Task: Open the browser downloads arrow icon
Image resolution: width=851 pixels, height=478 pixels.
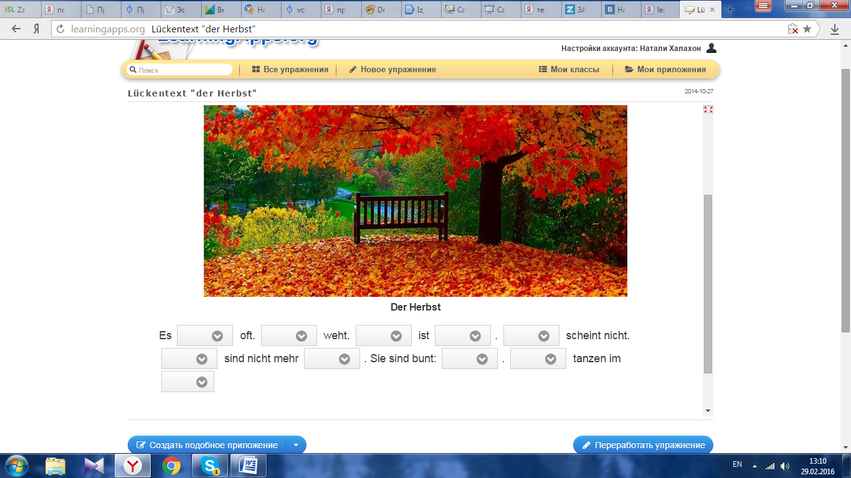Action: pos(835,29)
